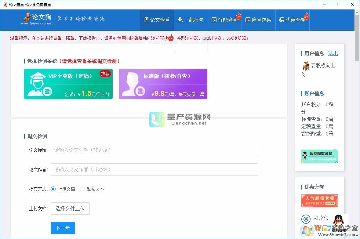The height and width of the screenshot is (239, 360).
Task: Select the 粘贴文本 radio button
Action: (82, 189)
